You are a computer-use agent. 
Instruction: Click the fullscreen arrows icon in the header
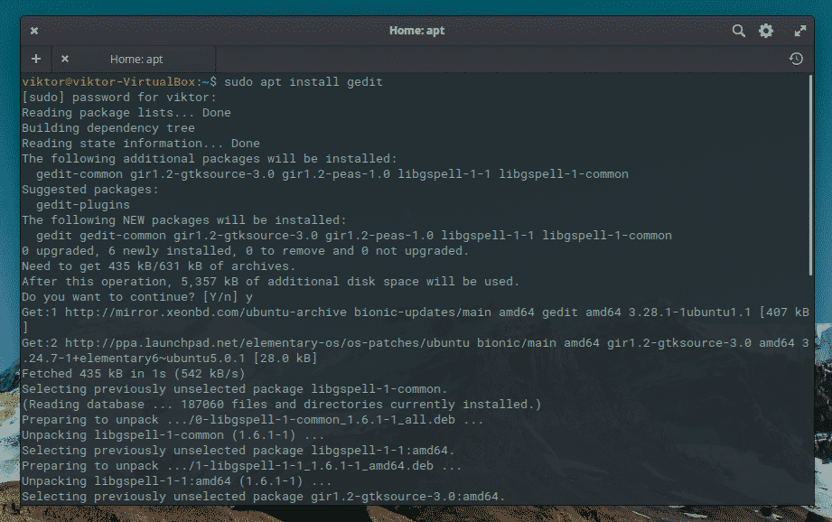[799, 31]
